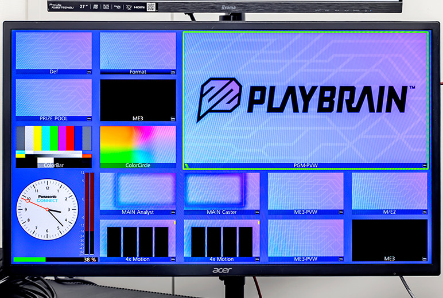Select the ColorCircle source preview
The width and height of the screenshot is (443, 298).
coord(138,146)
